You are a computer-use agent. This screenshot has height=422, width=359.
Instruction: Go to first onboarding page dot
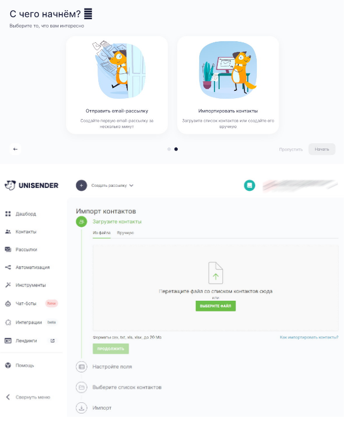169,149
